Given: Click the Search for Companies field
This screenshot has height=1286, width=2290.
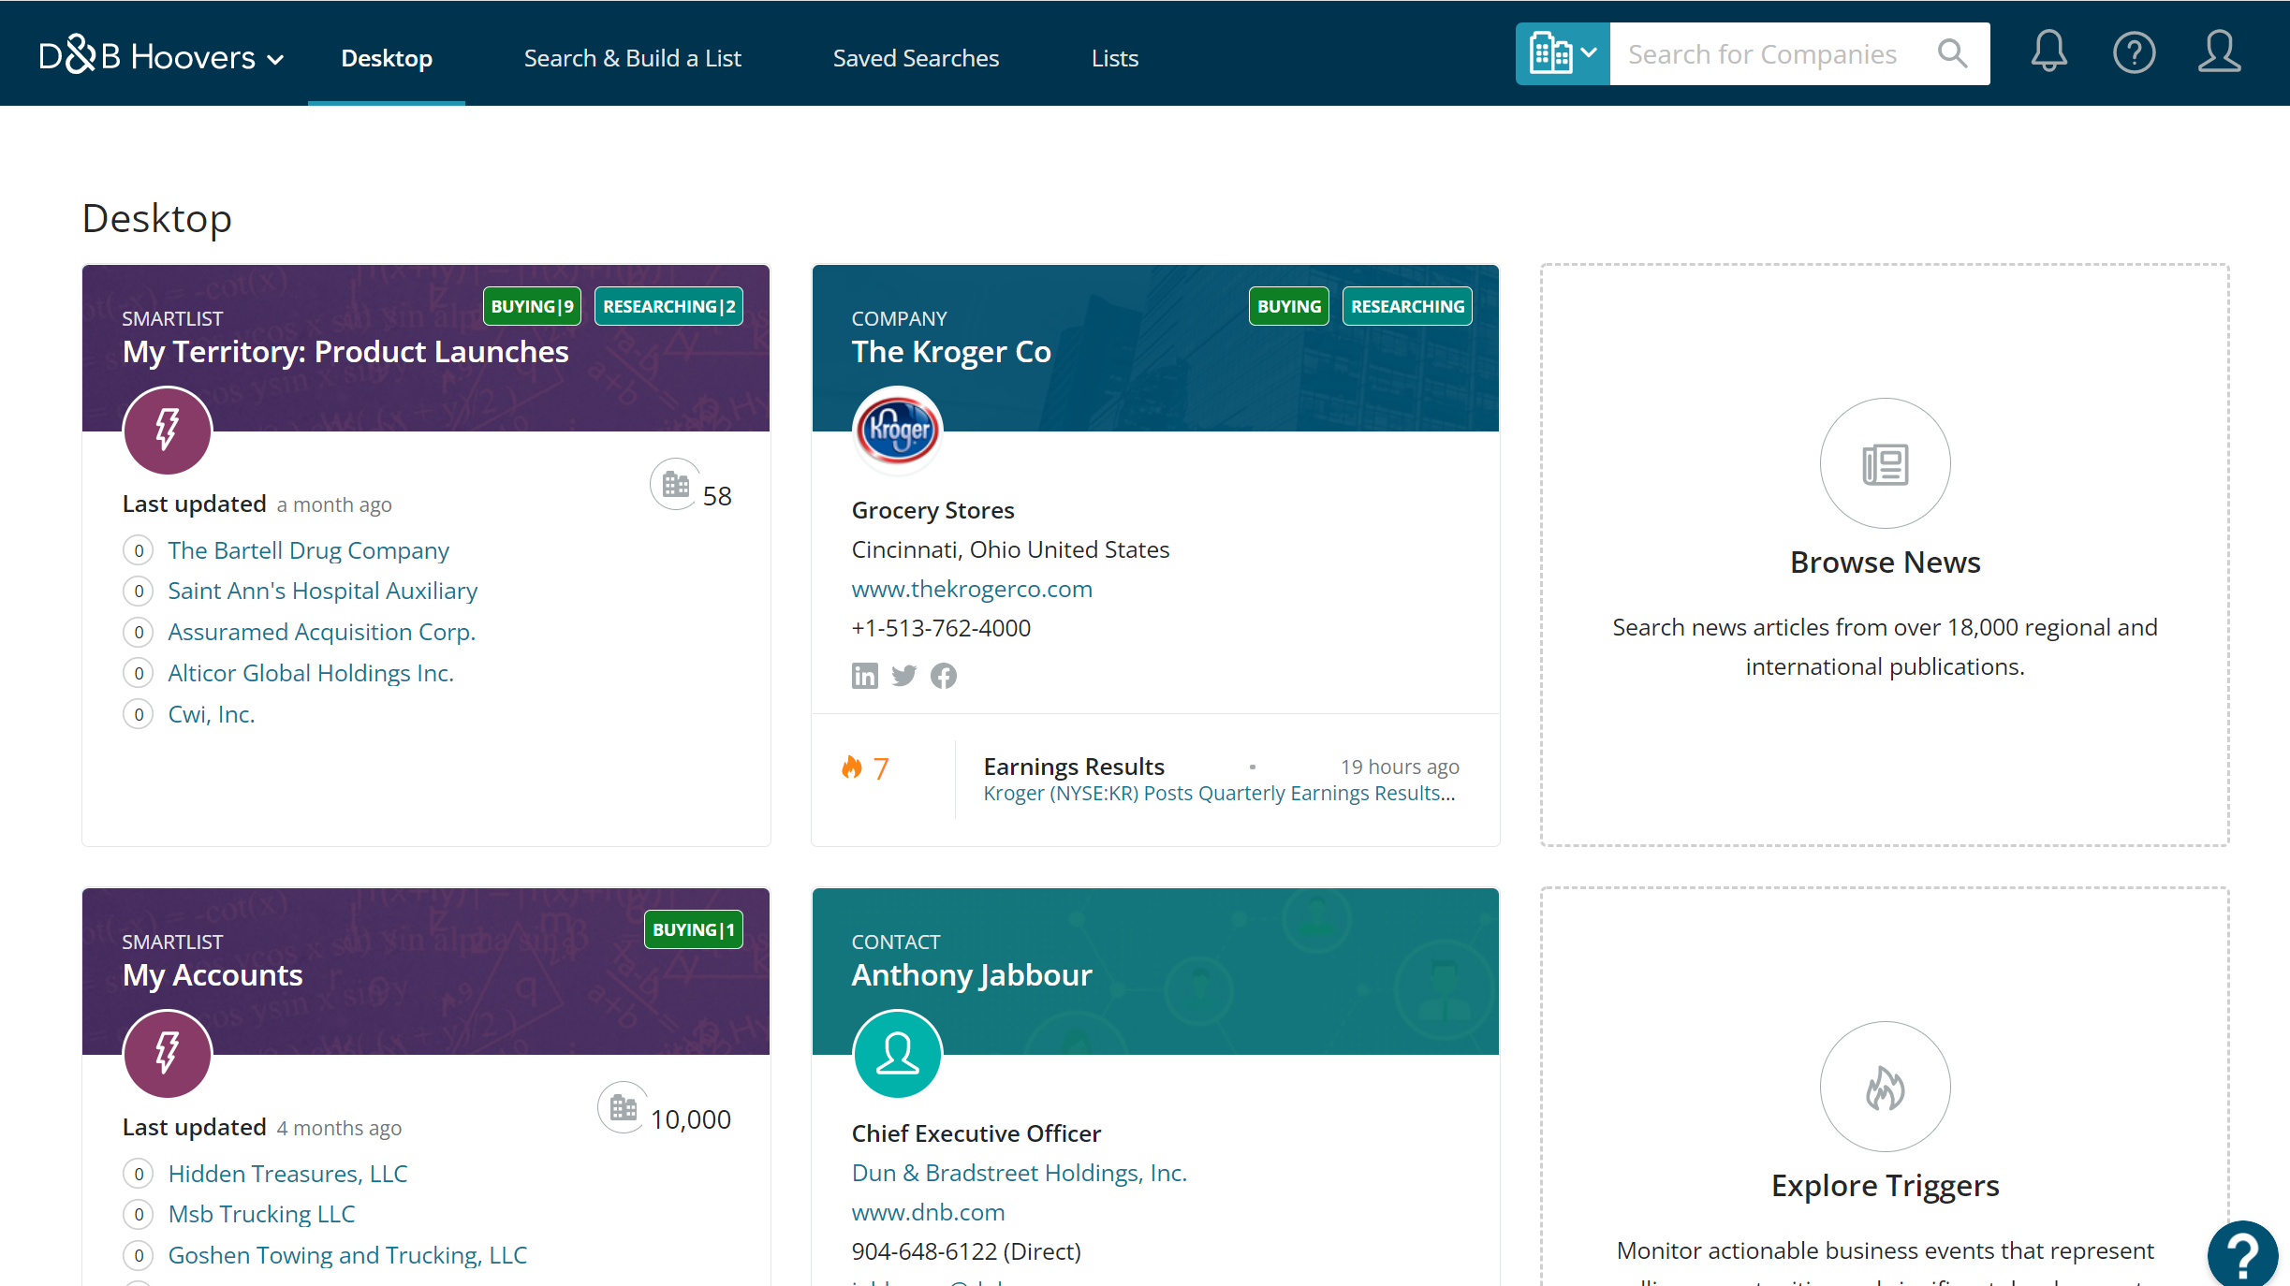Looking at the screenshot, I should [1769, 54].
